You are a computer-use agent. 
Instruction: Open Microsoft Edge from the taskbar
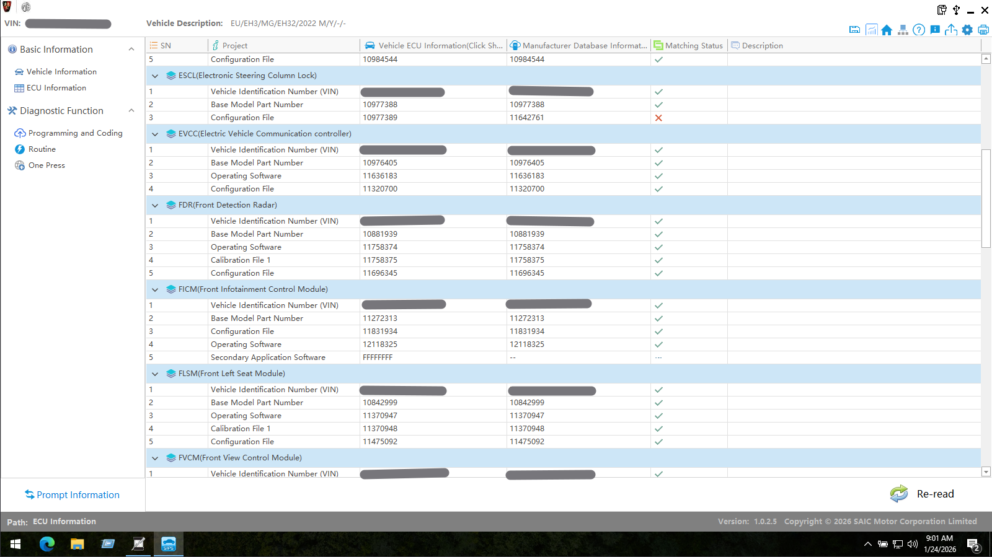47,544
